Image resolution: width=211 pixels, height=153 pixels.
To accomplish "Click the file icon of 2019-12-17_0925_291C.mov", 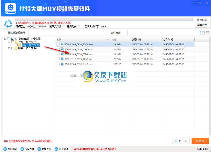I will [62, 59].
